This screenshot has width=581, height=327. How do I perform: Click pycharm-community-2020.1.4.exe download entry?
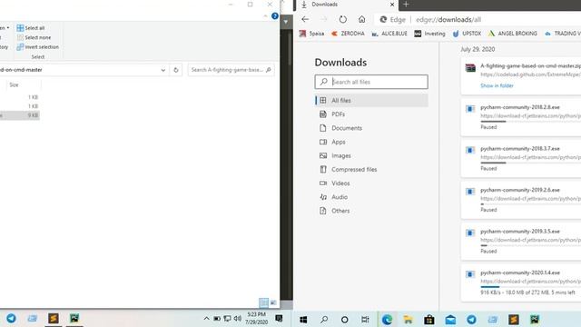click(520, 272)
